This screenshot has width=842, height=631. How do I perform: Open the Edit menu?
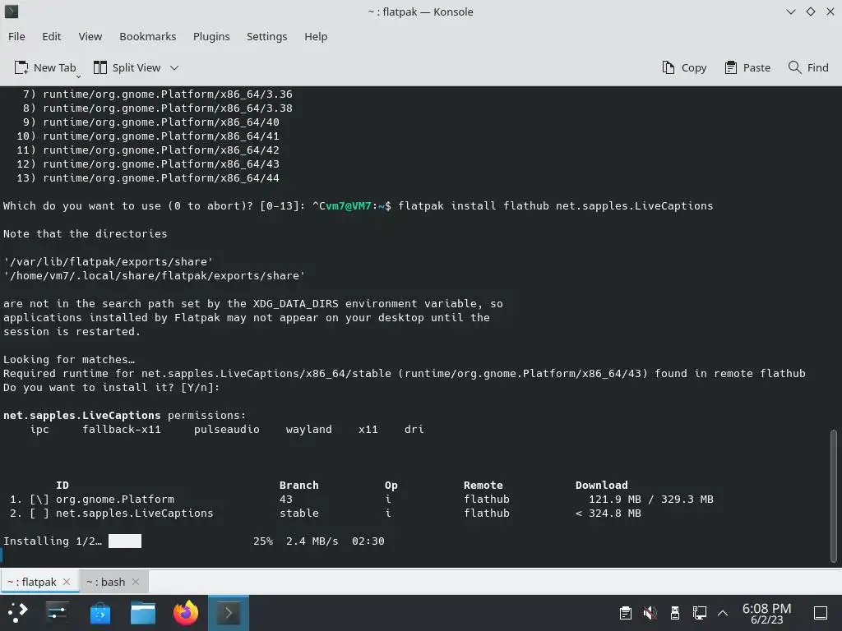(52, 36)
